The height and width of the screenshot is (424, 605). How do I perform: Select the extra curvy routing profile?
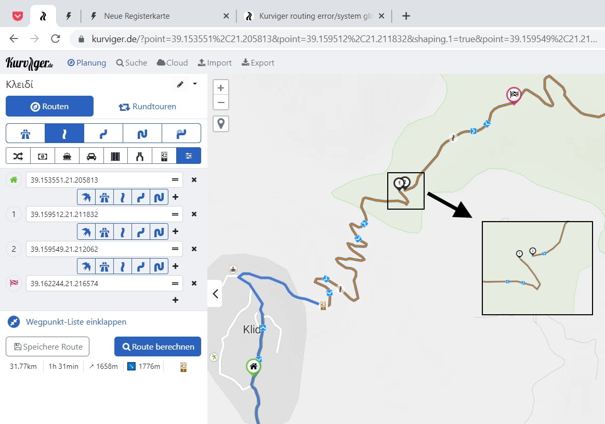142,133
